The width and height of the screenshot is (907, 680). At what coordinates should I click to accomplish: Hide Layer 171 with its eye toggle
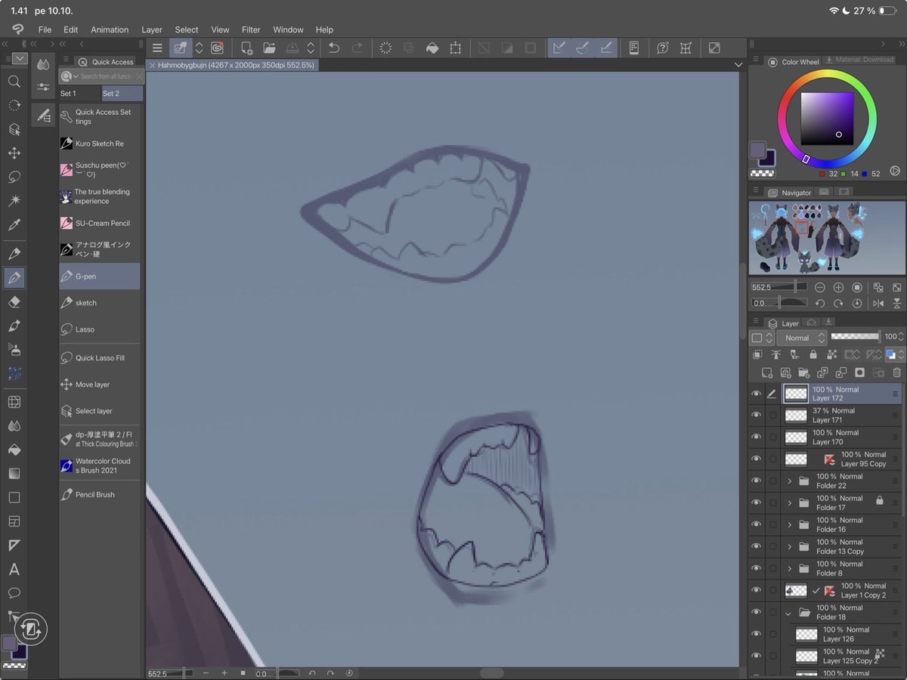click(x=756, y=415)
